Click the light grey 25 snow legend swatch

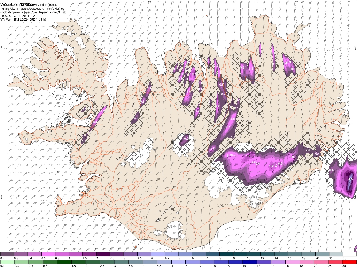336,254
